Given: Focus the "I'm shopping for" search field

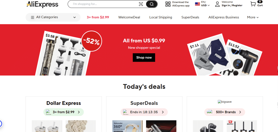Looking at the screenshot, I should tap(105, 4).
